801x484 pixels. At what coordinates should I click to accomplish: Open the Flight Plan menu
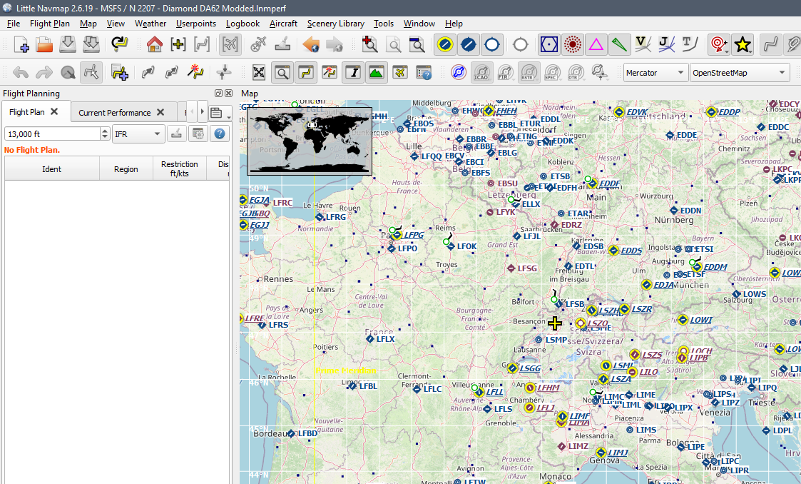(49, 24)
